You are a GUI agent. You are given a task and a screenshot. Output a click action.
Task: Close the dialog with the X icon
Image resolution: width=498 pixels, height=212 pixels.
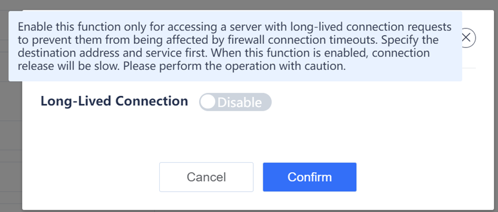point(466,38)
